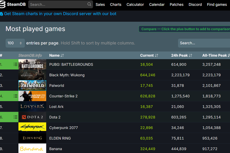Open the Charts menu item
This screenshot has height=153, width=230.
tap(116, 5)
